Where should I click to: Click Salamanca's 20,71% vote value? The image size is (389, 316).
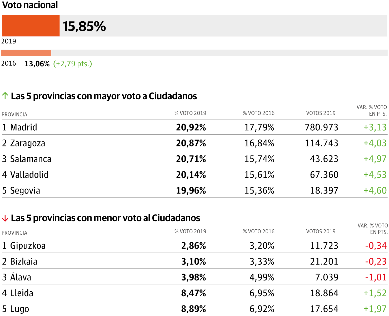(x=191, y=159)
